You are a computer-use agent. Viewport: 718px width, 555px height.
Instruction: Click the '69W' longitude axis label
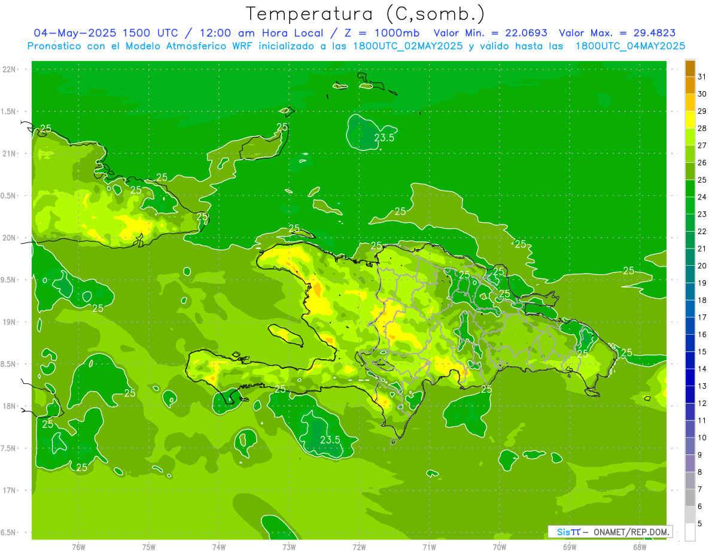point(570,547)
